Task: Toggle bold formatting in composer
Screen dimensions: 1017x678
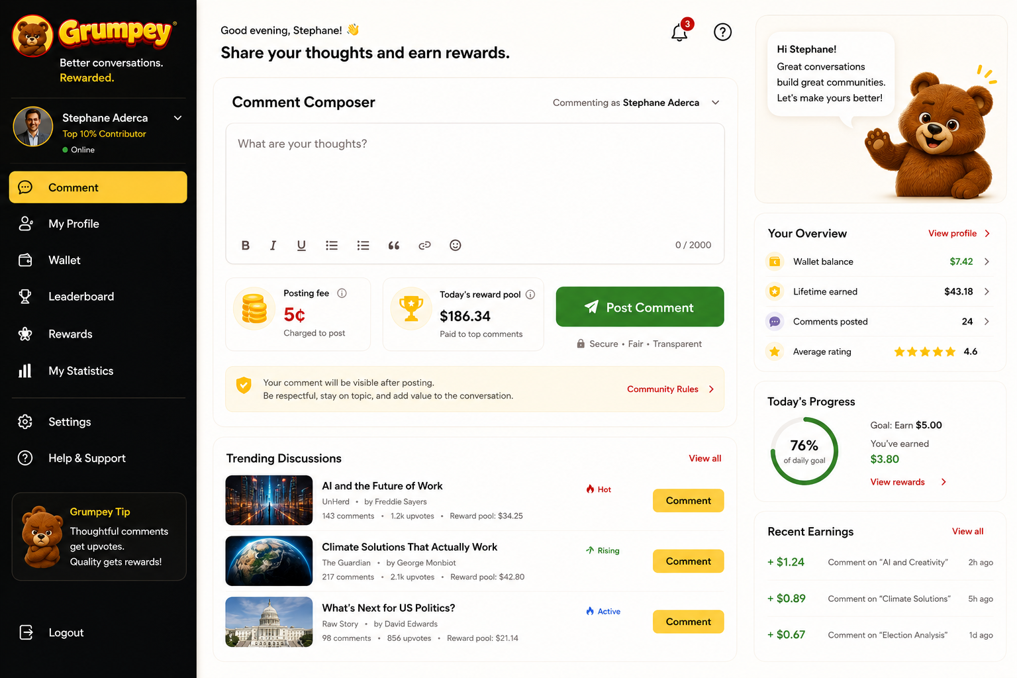Action: pos(245,246)
